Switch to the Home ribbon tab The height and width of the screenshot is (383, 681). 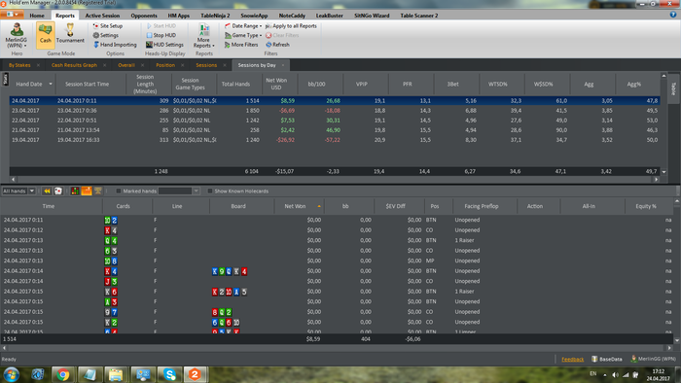coord(37,16)
